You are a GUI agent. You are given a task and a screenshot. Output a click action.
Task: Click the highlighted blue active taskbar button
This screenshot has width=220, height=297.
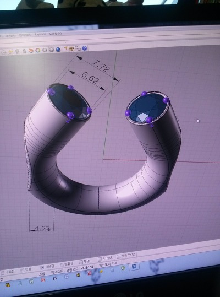tap(134, 266)
